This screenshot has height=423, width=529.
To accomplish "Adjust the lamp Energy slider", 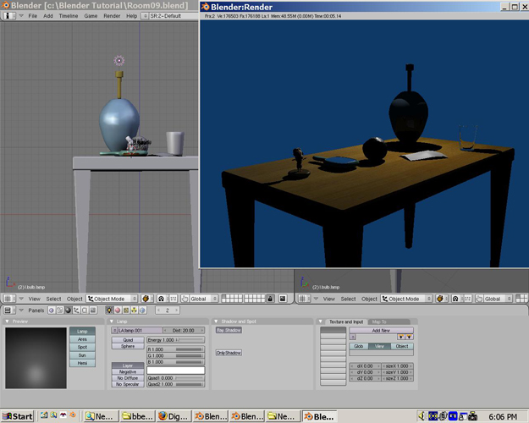I will coord(175,339).
